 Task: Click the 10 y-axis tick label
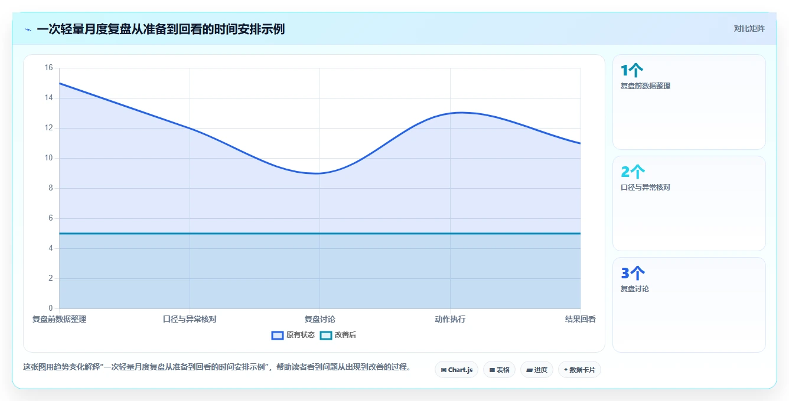48,158
